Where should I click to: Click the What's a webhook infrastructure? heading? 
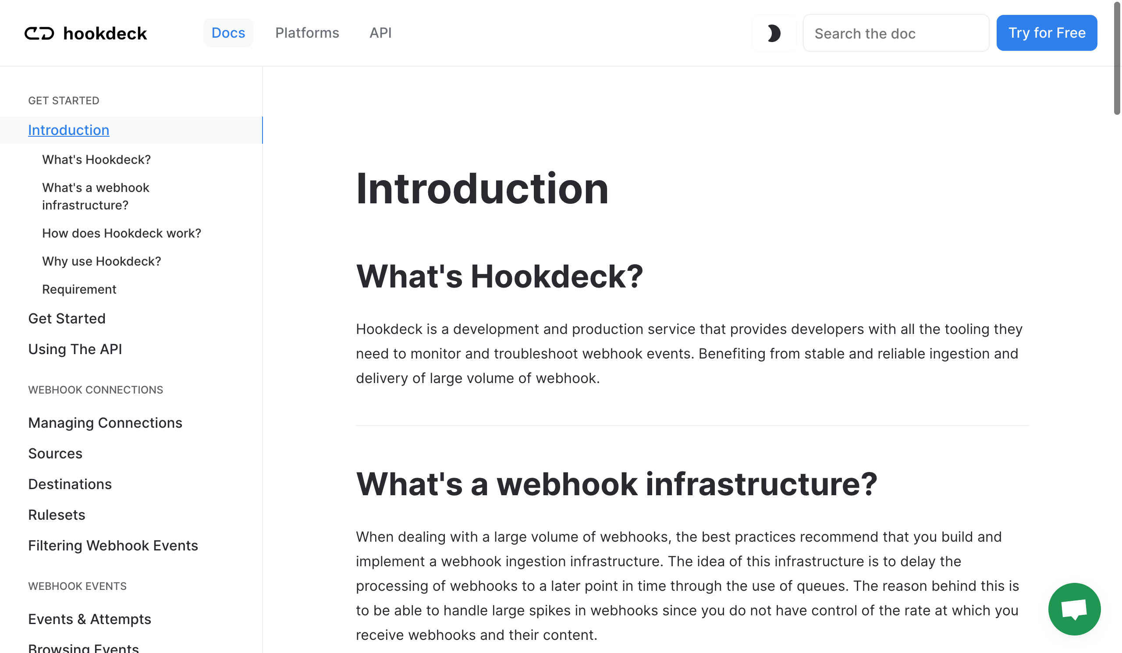pyautogui.click(x=617, y=484)
